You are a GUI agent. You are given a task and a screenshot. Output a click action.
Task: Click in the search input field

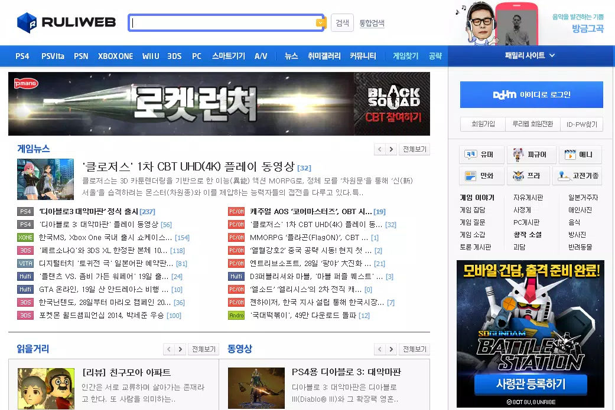(223, 23)
